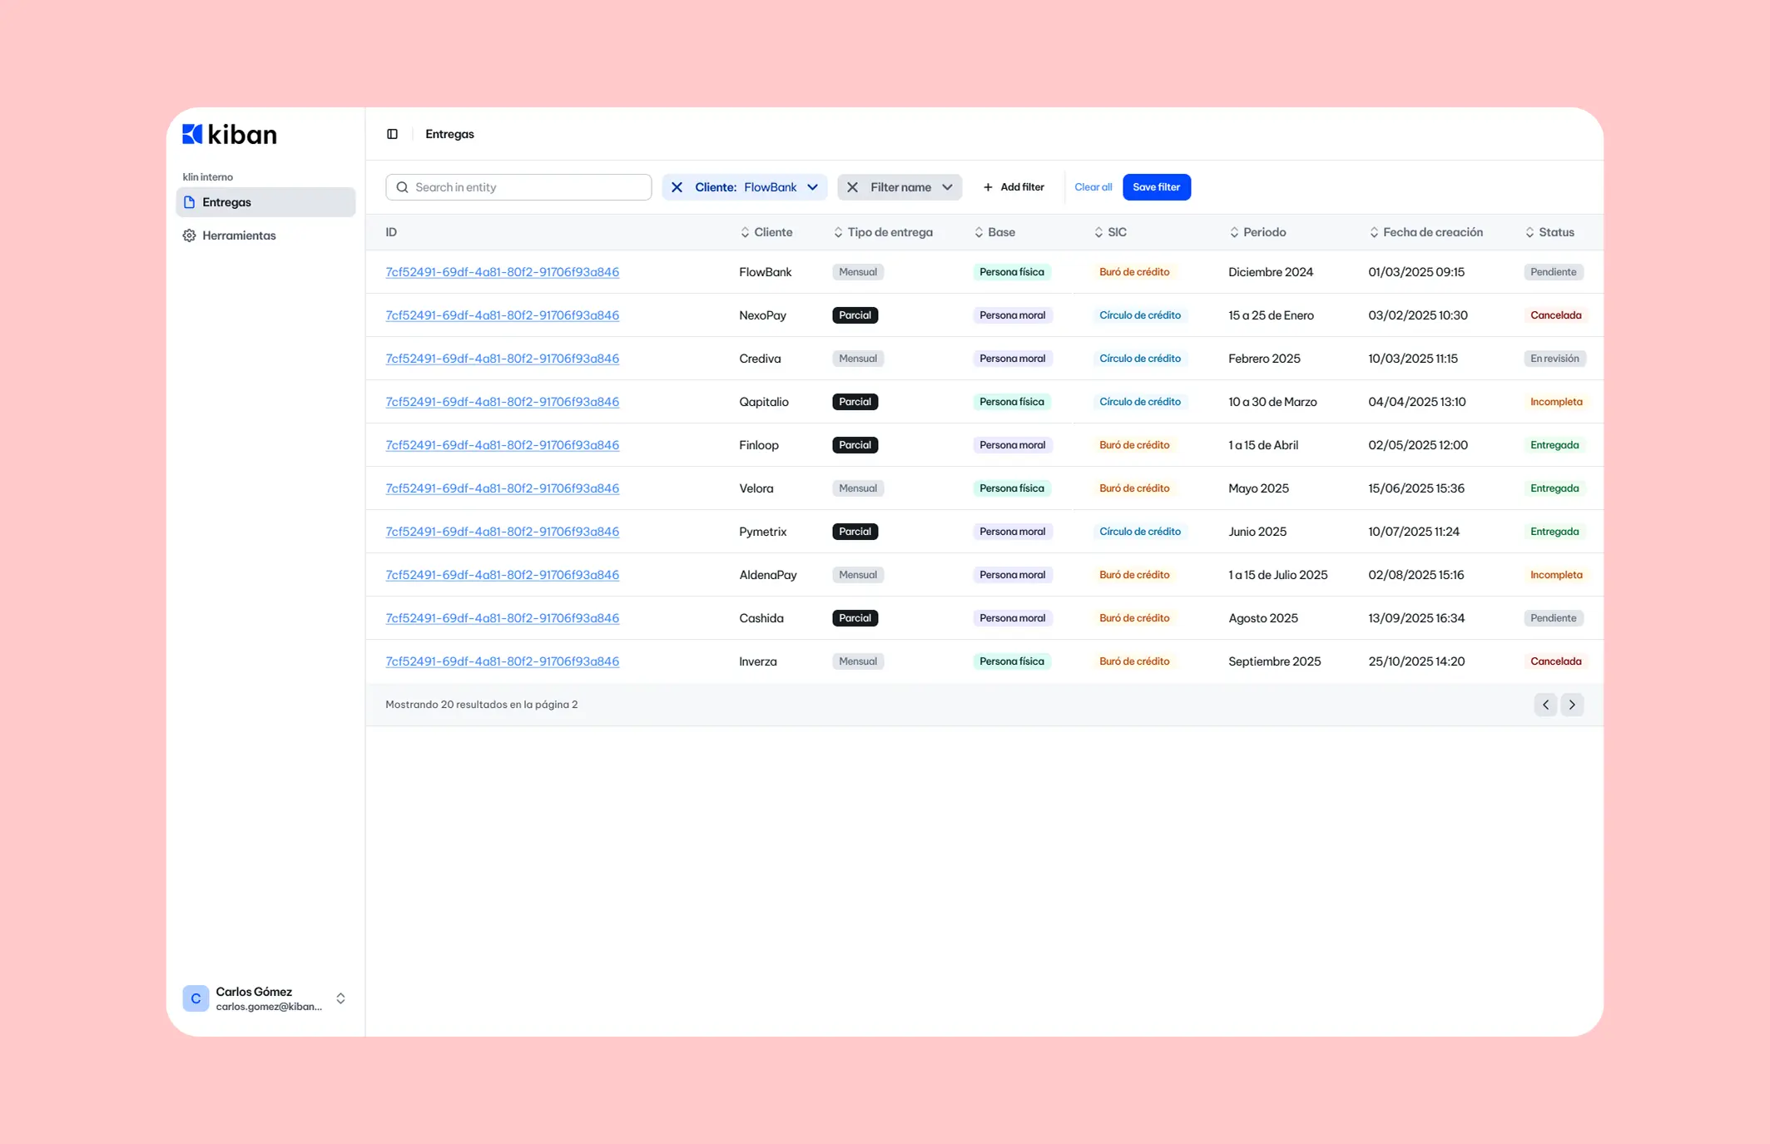
Task: Open Herramientas in the sidebar
Action: (x=239, y=235)
